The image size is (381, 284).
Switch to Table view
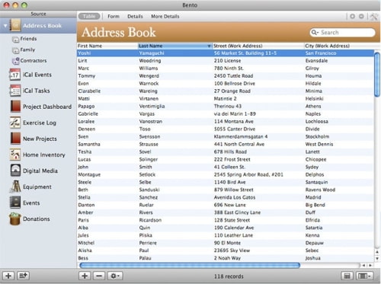point(89,17)
